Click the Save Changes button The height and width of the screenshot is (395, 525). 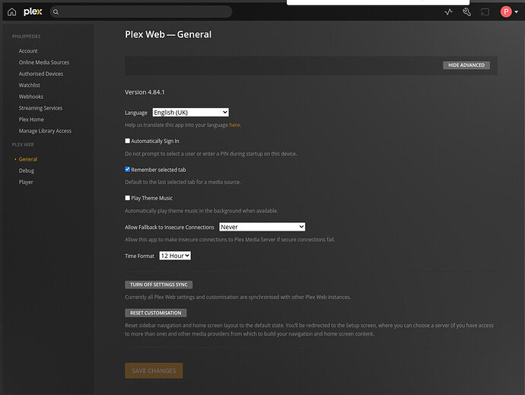tap(154, 371)
